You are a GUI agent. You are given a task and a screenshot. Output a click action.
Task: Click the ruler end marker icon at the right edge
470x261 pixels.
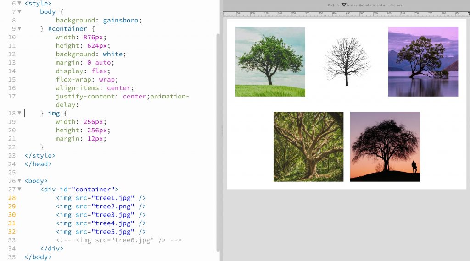(469, 13)
